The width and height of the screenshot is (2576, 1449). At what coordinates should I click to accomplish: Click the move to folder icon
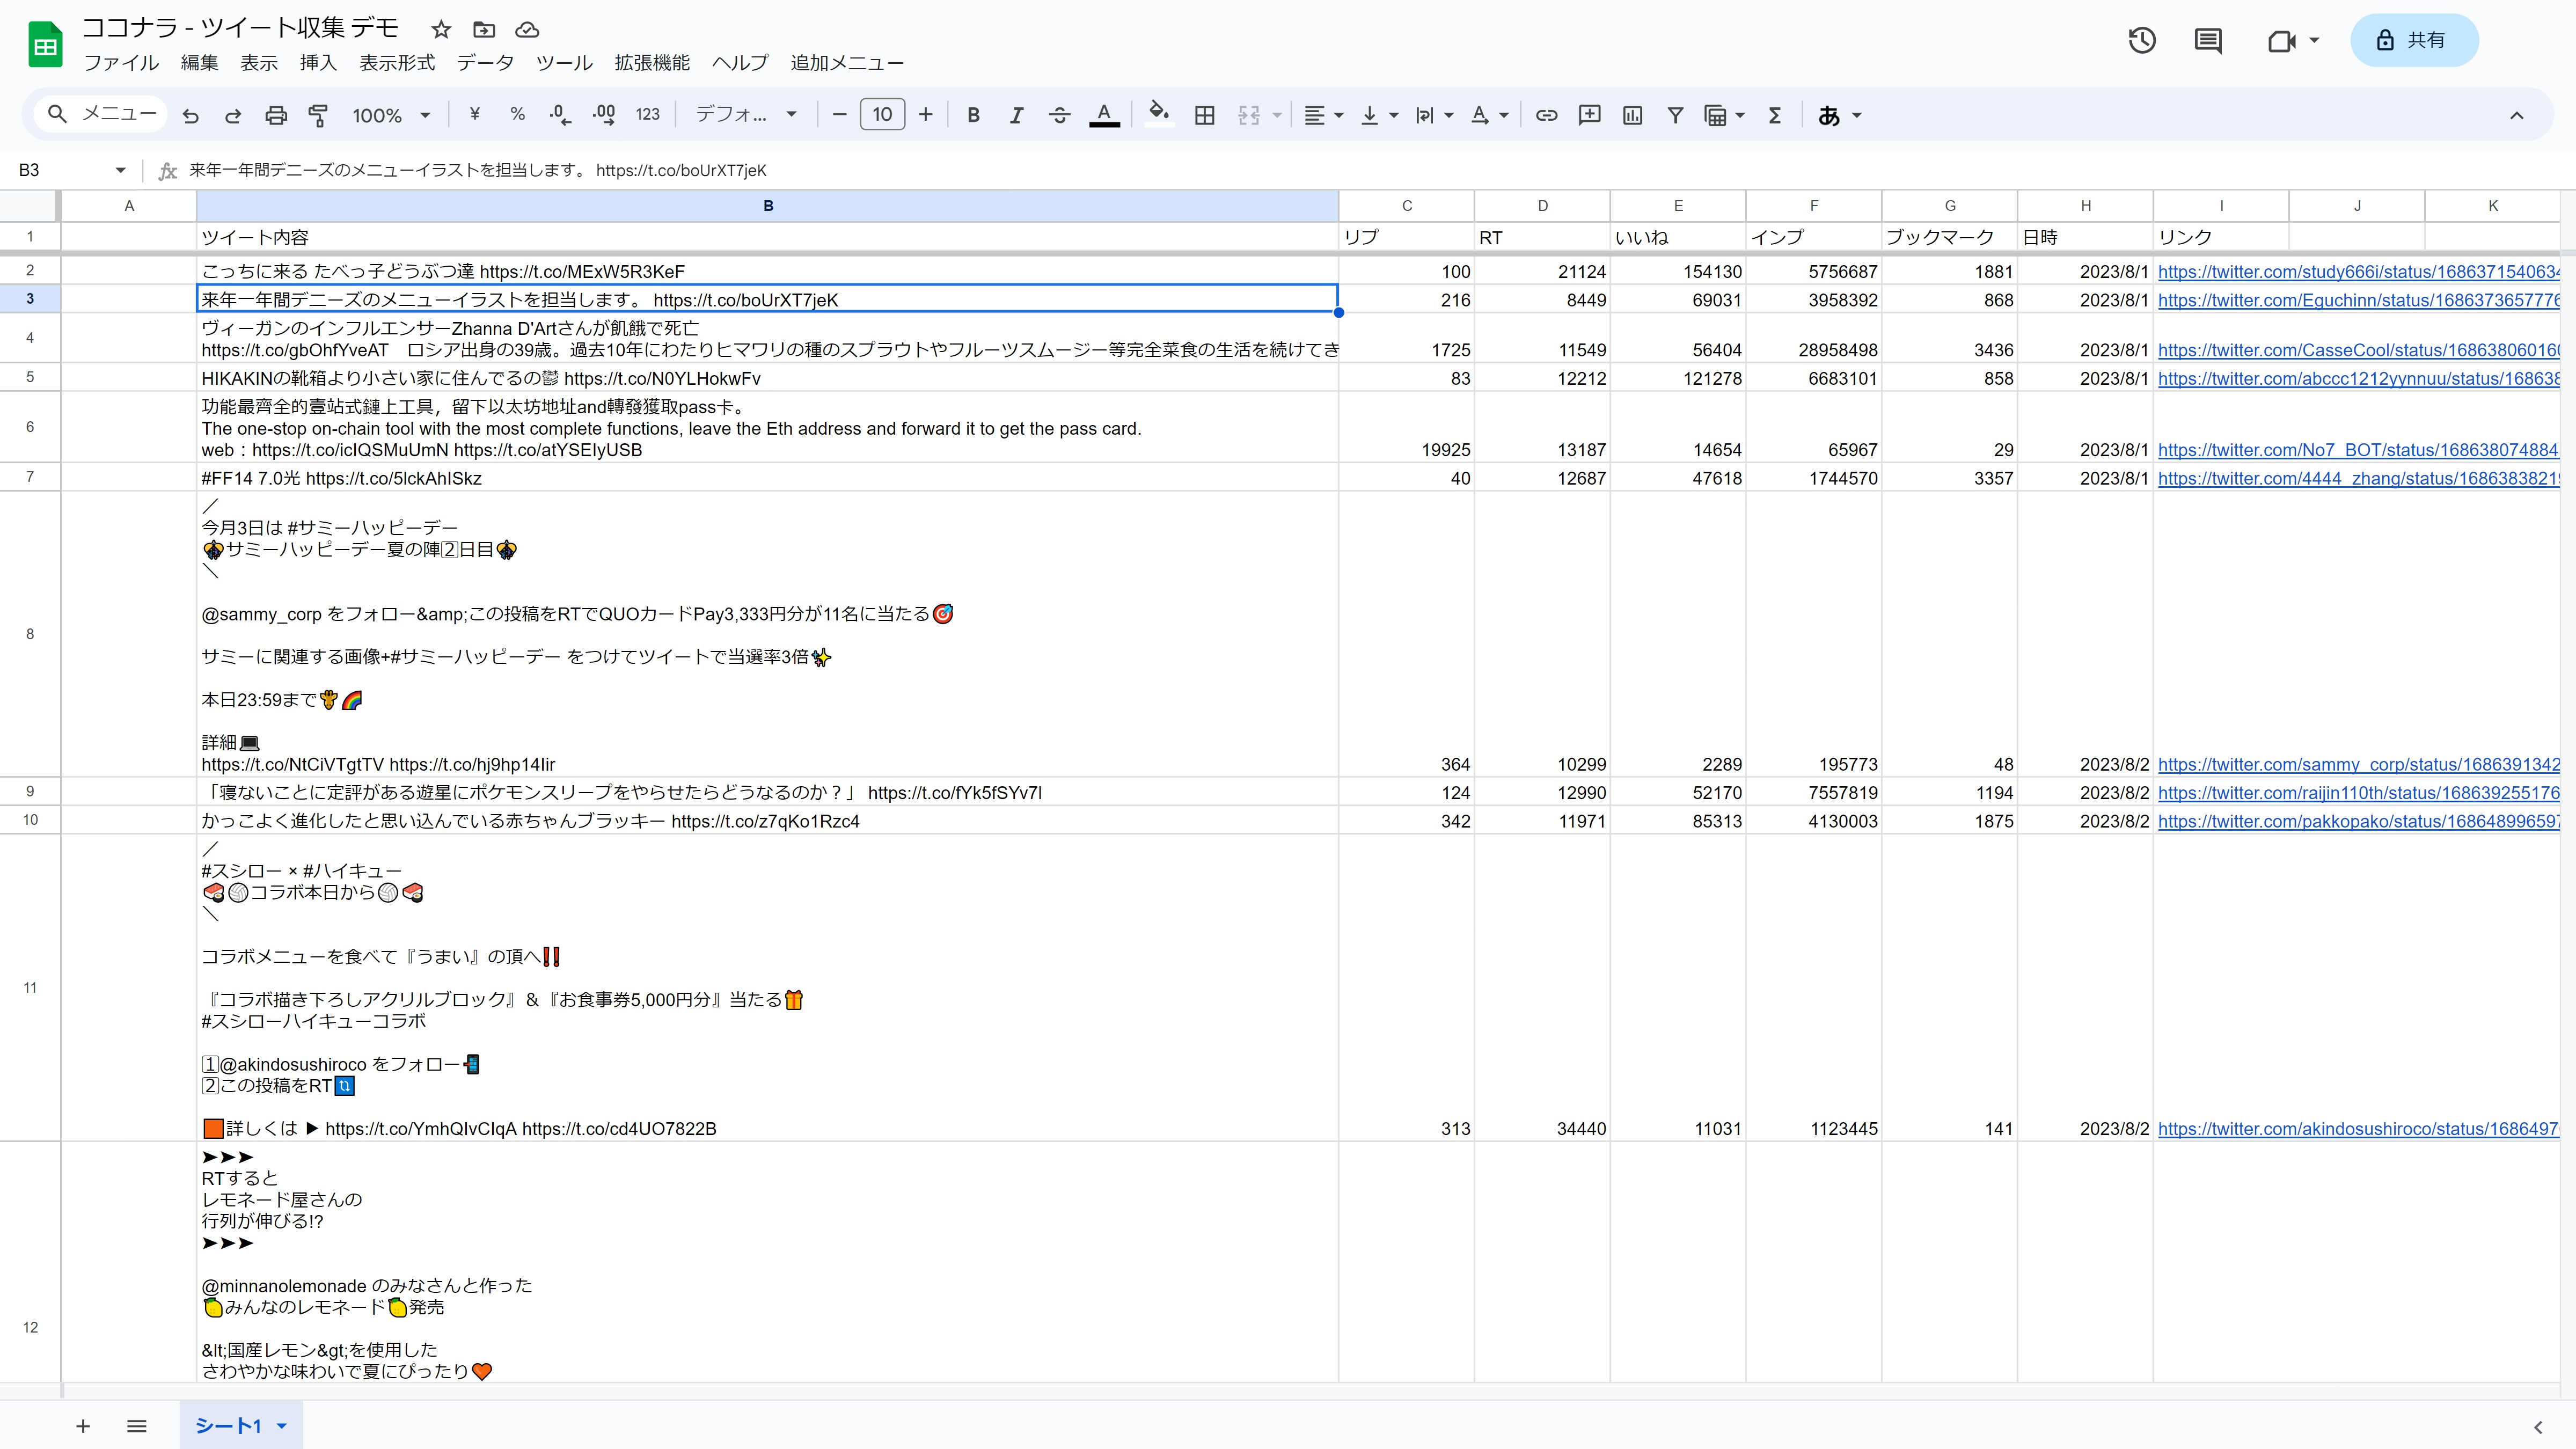[484, 29]
